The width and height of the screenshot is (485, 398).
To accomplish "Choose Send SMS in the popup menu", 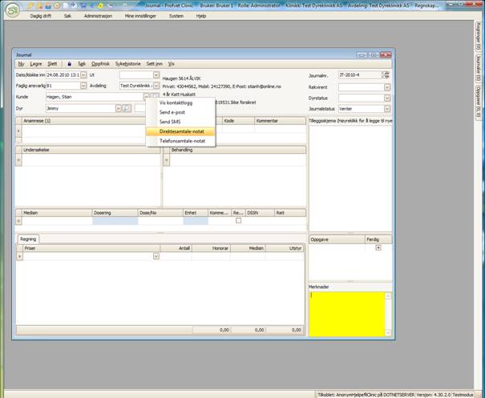I will click(x=172, y=120).
